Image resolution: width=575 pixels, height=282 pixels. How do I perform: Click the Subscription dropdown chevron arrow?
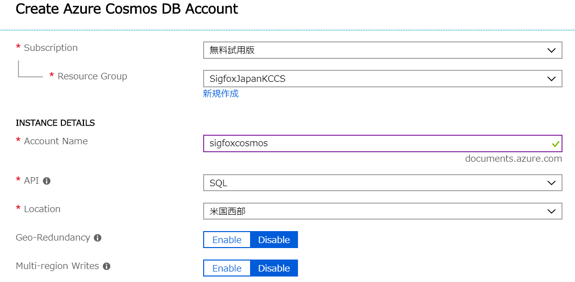[551, 50]
